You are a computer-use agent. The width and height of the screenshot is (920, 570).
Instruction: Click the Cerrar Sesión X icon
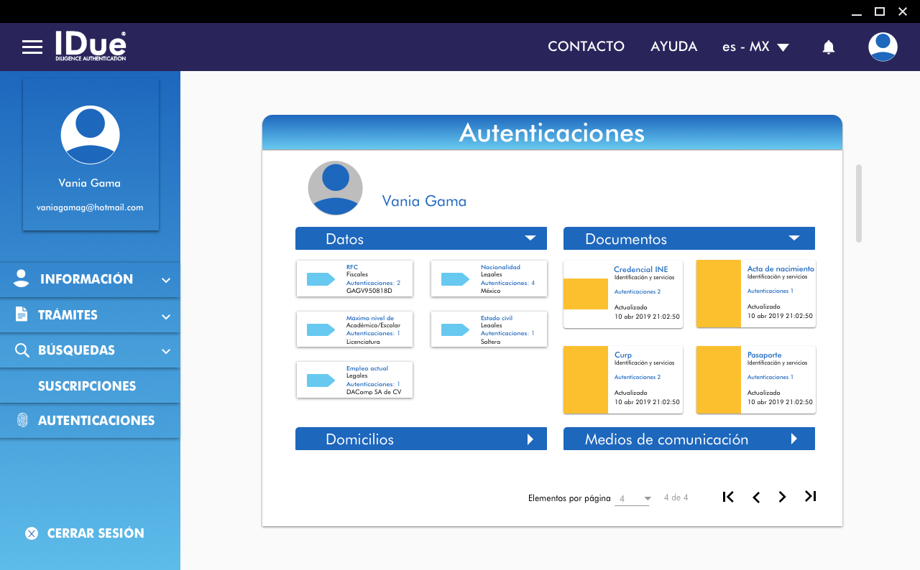[32, 533]
